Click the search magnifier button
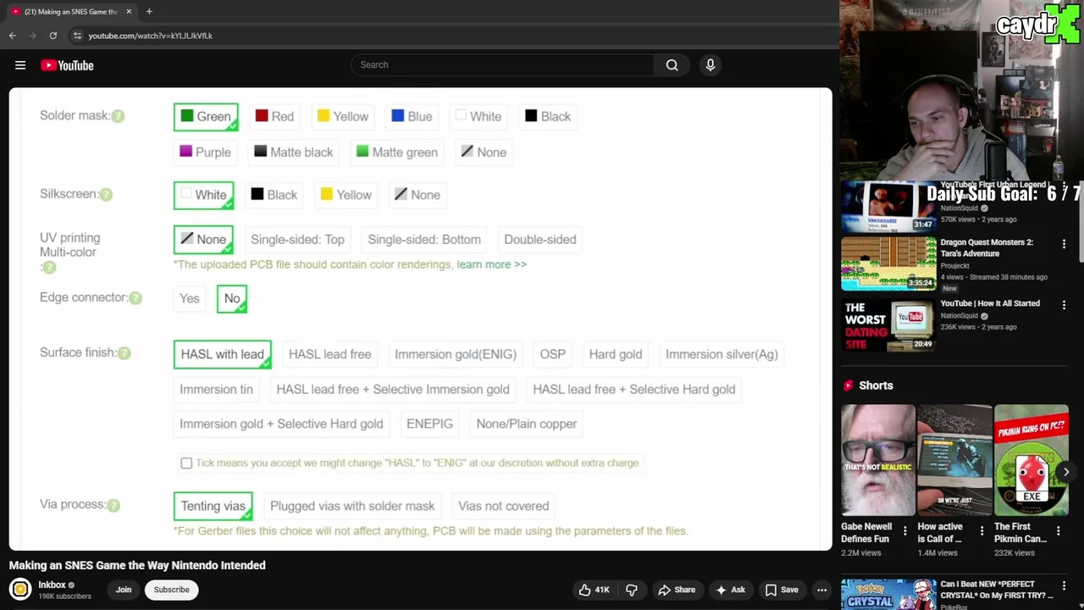Screen dimensions: 1084x610 pos(672,64)
